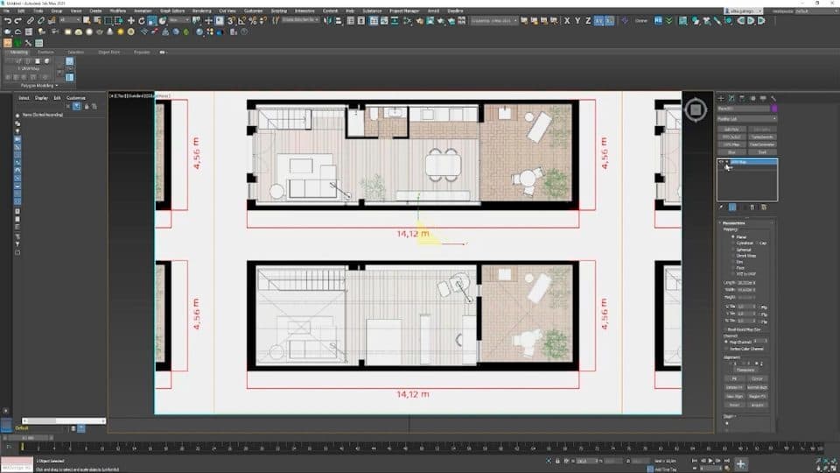Open the File menu

(x=7, y=11)
